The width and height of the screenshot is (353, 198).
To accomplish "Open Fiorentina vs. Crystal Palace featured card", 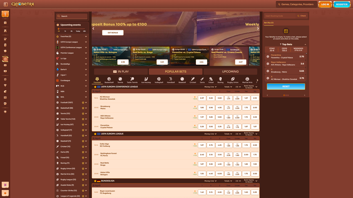I will click(190, 56).
